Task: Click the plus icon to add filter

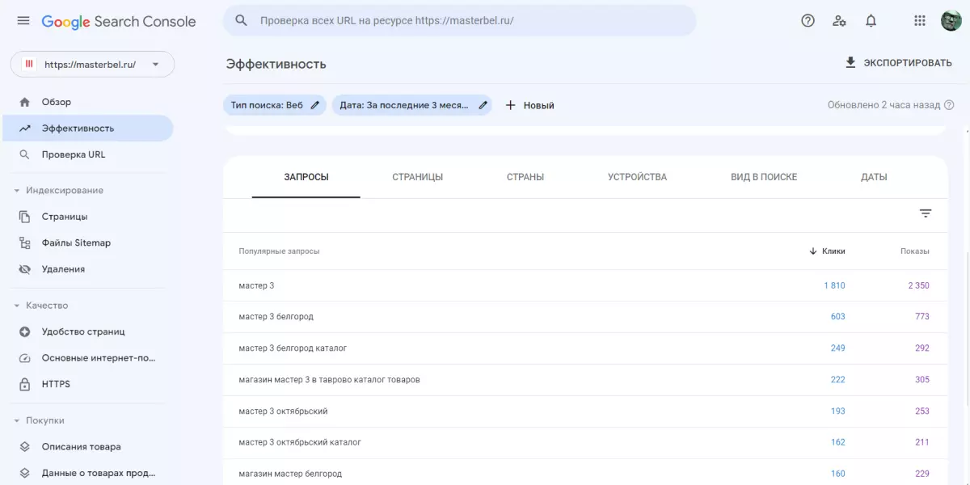Action: 510,105
